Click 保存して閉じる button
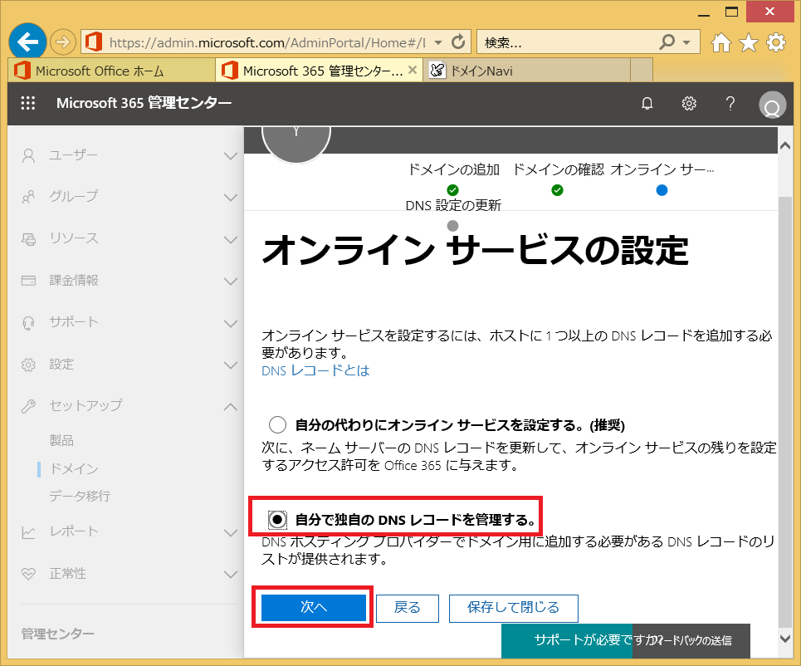 [514, 608]
